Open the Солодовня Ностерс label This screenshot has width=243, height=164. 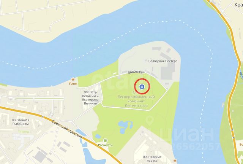point(163,61)
